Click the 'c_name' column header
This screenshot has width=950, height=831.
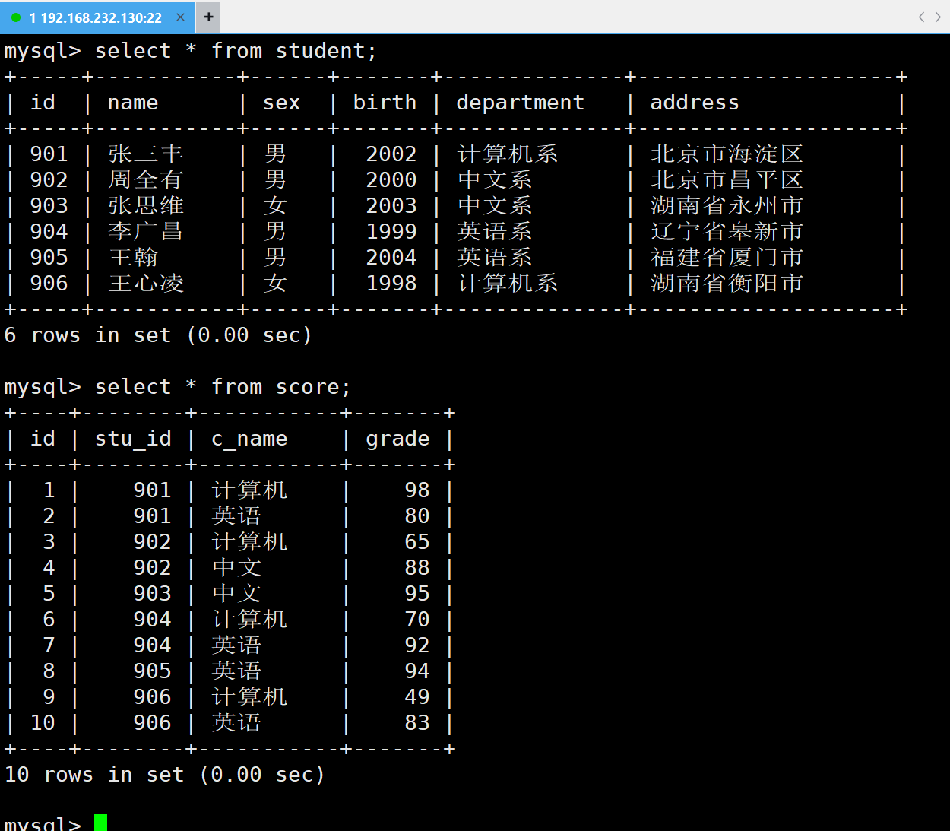(249, 439)
